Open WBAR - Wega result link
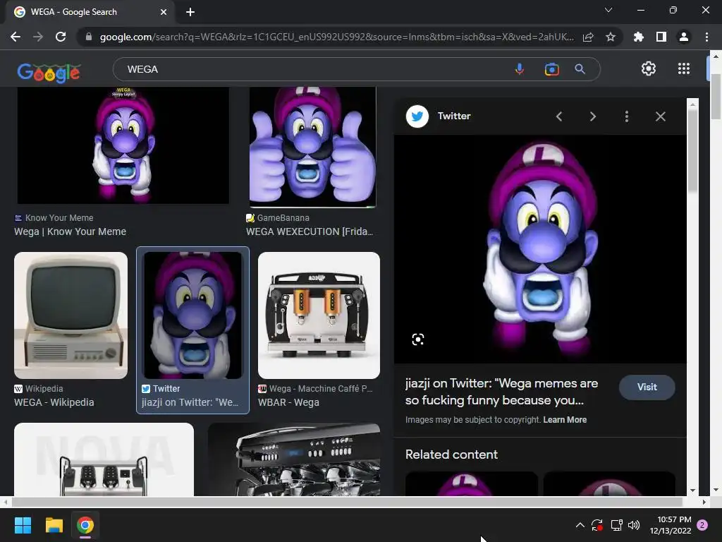Viewport: 722px width, 542px height. point(288,402)
